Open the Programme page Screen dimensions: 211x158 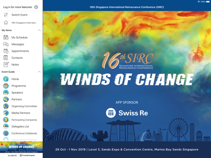coord(19,86)
